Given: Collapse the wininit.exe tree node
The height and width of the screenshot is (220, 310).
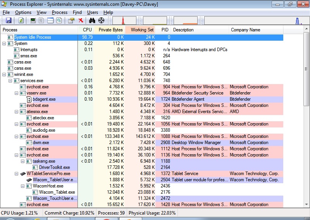Looking at the screenshot, I should pos(4,74).
